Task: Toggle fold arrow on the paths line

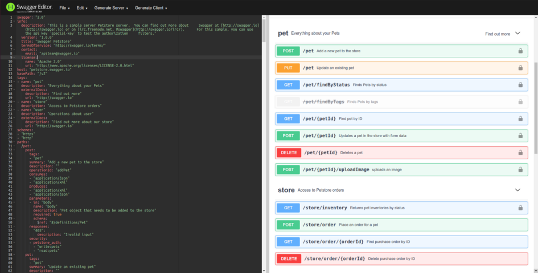Action: click(x=14, y=142)
